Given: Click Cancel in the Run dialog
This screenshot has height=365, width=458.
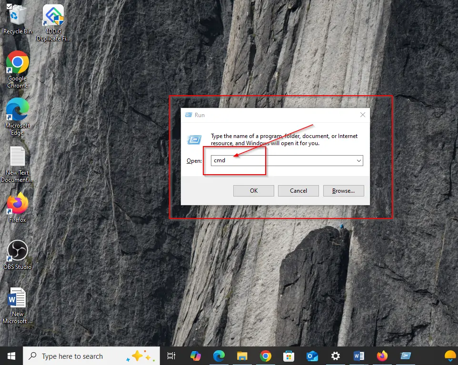Looking at the screenshot, I should click(x=299, y=191).
